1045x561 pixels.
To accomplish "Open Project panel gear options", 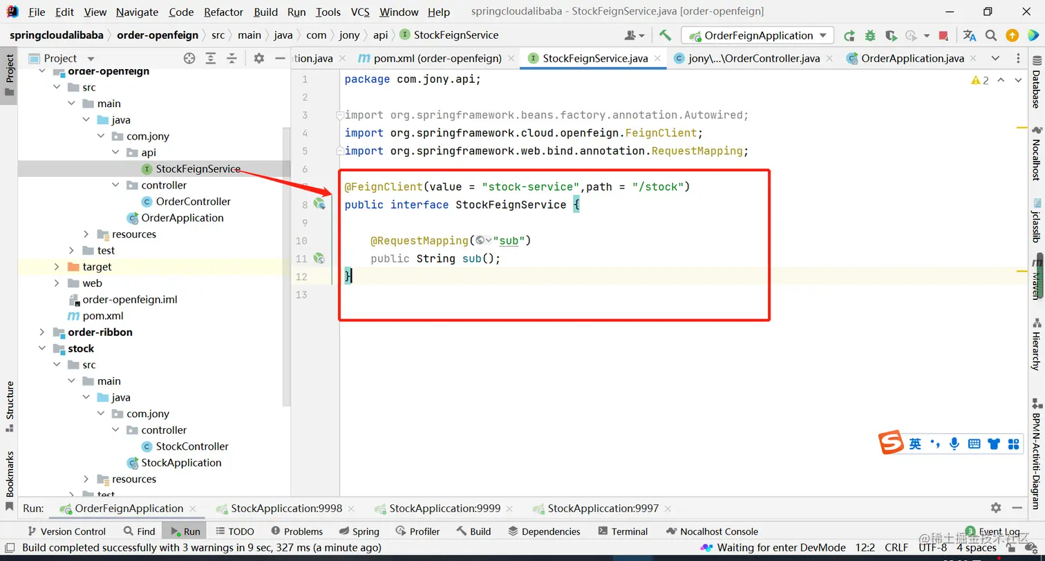I will (259, 59).
